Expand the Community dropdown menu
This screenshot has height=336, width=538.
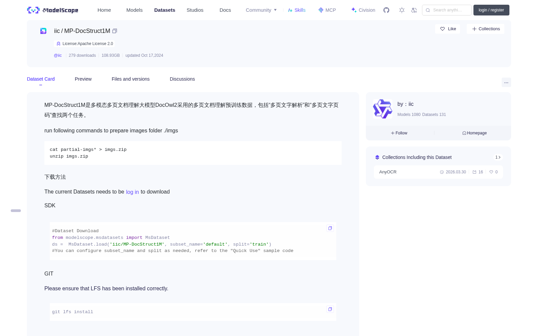(261, 10)
